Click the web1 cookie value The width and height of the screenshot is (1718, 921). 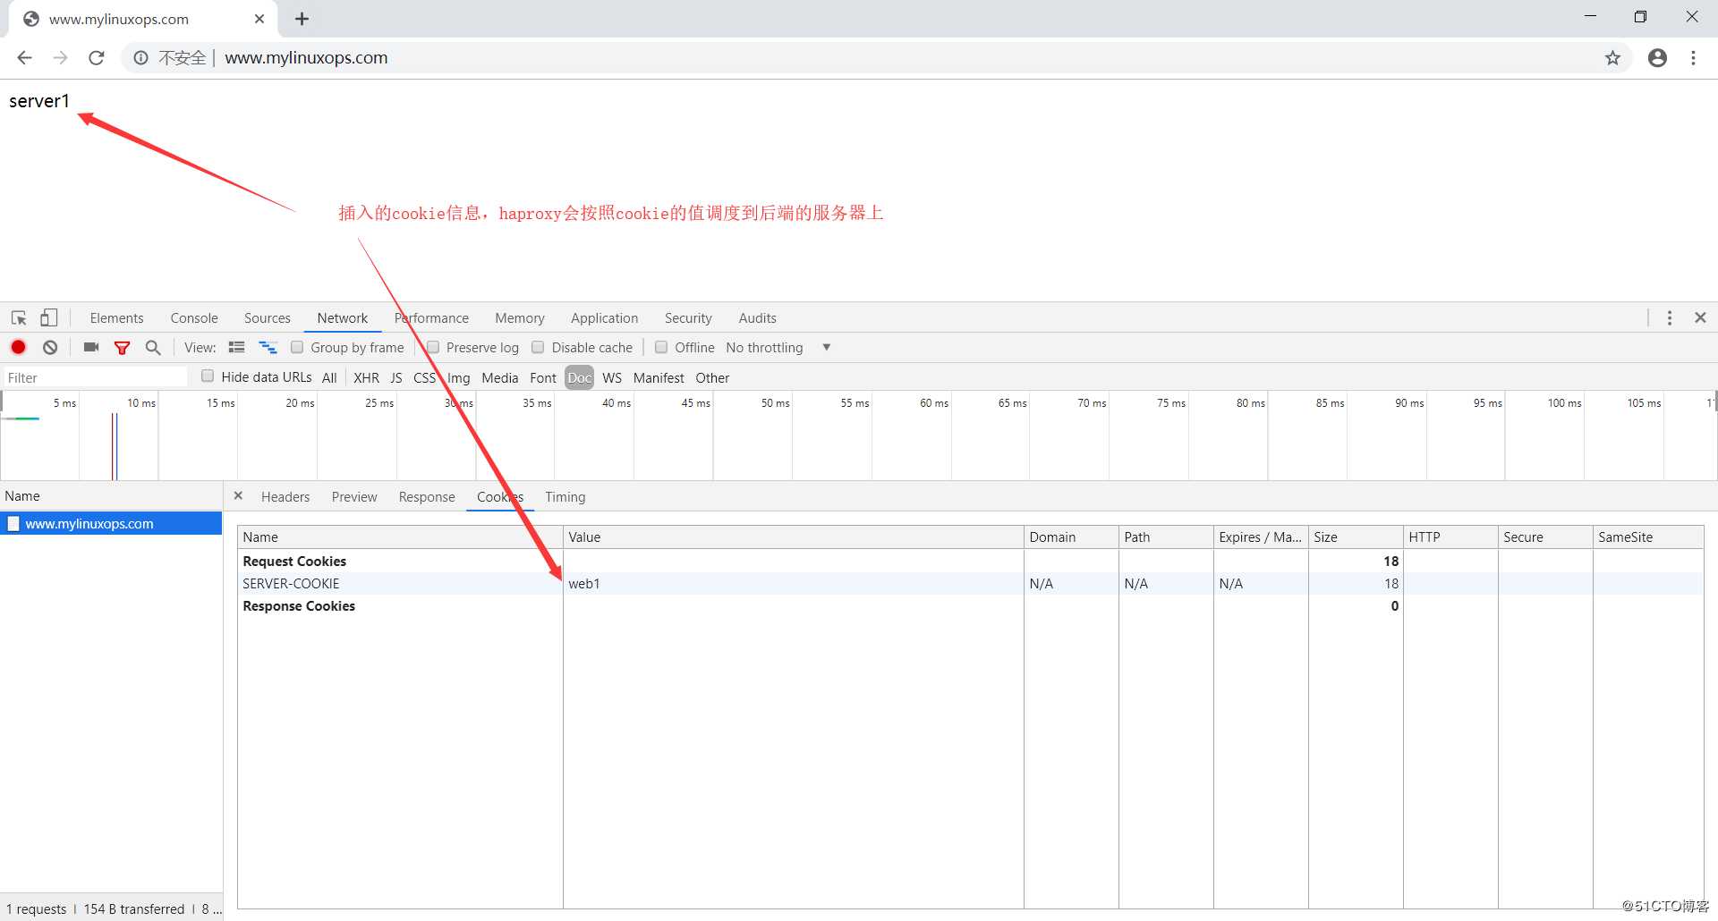coord(584,584)
